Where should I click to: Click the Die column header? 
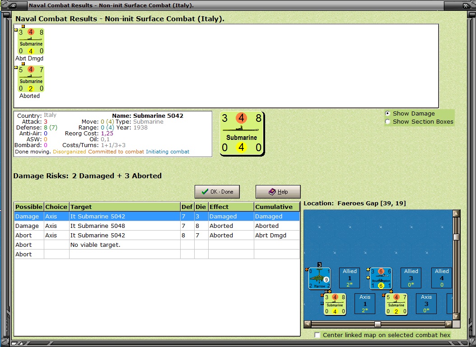tap(201, 207)
